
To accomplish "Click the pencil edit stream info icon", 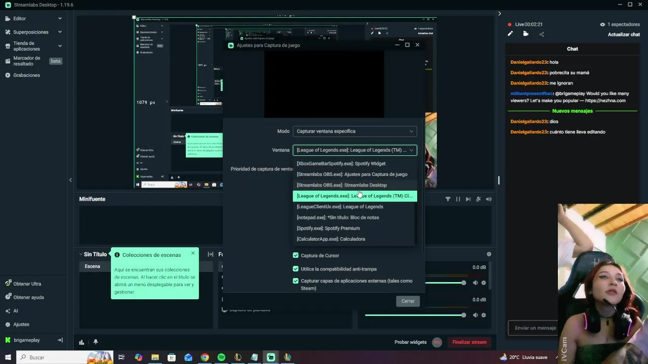I will [x=510, y=34].
